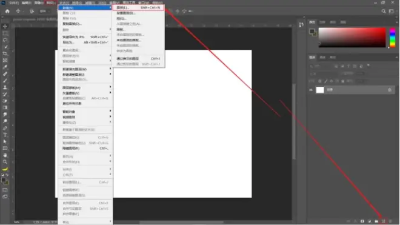Toggle the layer filter switch in Layers panel

coord(368,65)
